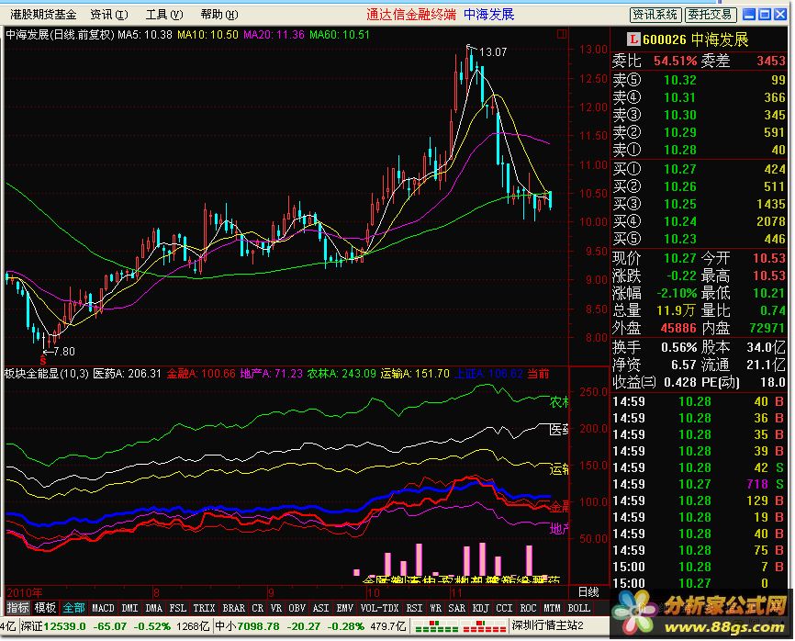The image size is (795, 641).
Task: Switch to DMI indicator
Action: (x=129, y=608)
